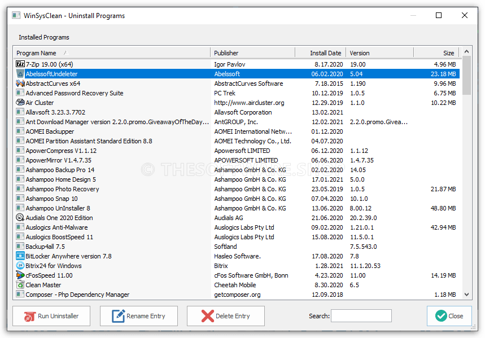Click the Delete Entry button
The width and height of the screenshot is (485, 338).
coord(226,316)
